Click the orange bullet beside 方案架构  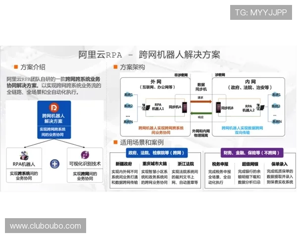[x=115, y=67]
